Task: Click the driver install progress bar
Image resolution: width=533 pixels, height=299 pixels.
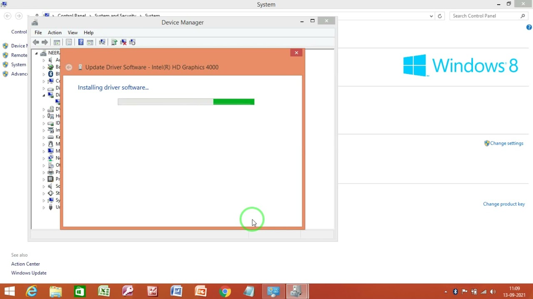Action: click(186, 102)
